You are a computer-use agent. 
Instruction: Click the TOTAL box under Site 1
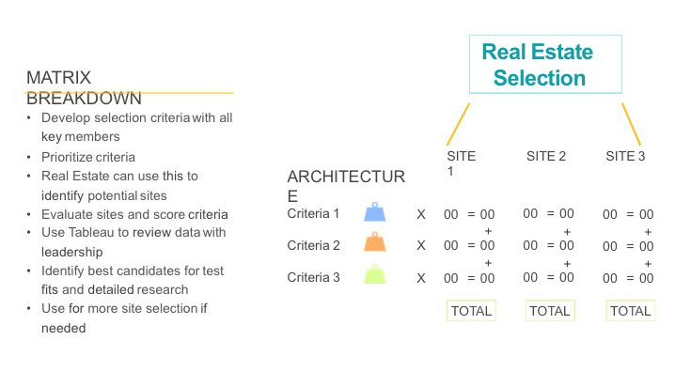pyautogui.click(x=471, y=311)
